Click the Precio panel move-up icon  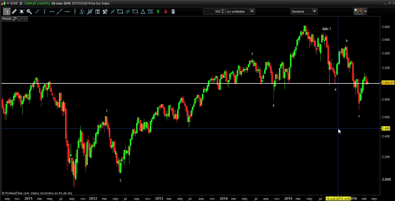pos(25,19)
